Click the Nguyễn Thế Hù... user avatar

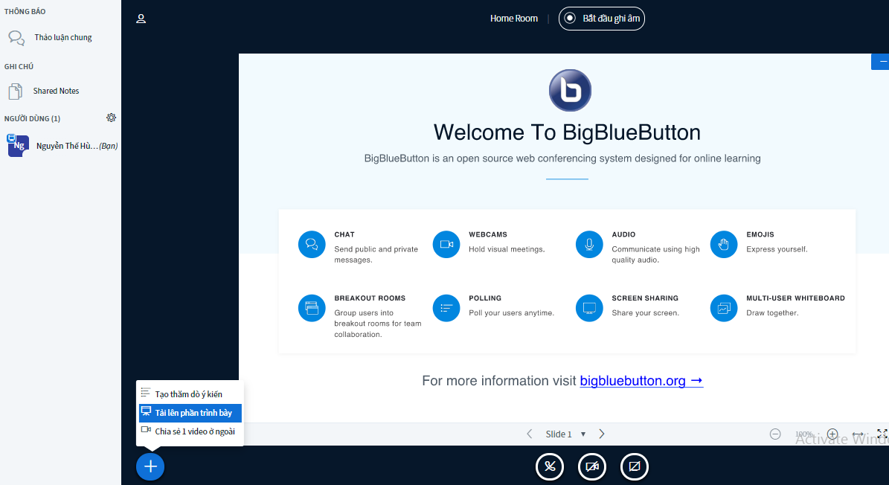18,146
